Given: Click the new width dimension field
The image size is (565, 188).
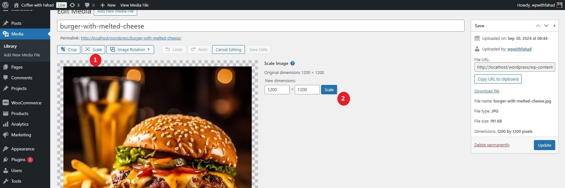Looking at the screenshot, I should click(x=277, y=90).
